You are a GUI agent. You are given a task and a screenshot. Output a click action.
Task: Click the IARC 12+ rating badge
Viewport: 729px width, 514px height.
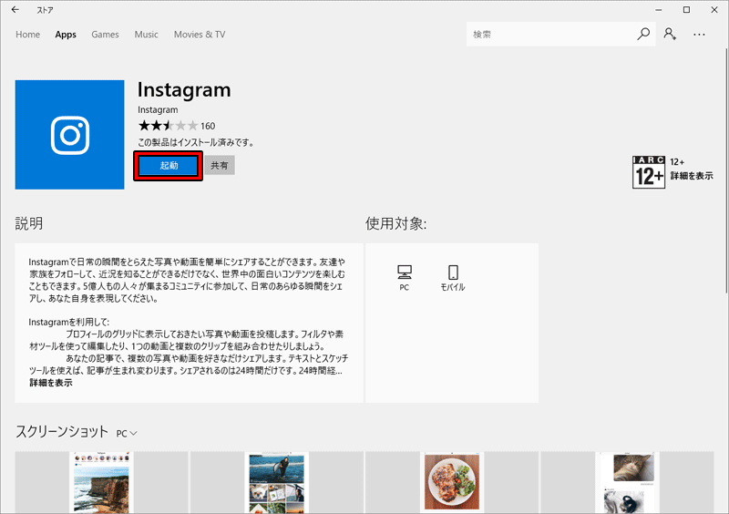coord(649,172)
